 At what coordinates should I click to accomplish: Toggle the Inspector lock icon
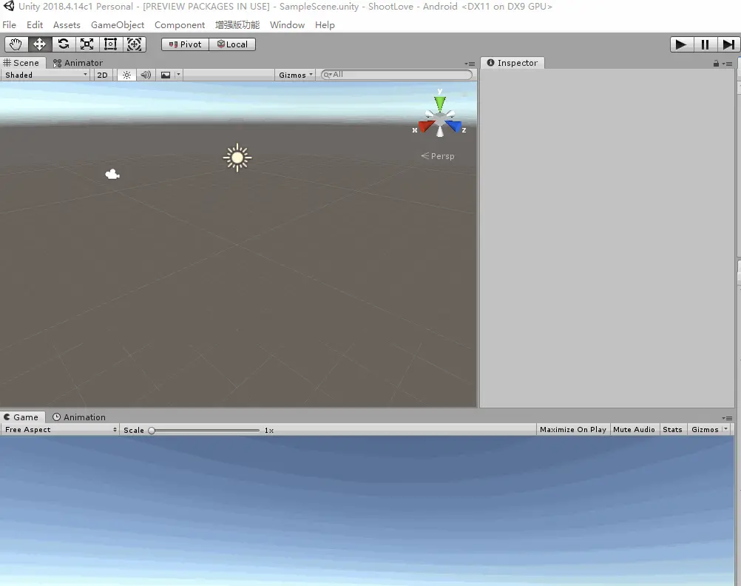[716, 64]
